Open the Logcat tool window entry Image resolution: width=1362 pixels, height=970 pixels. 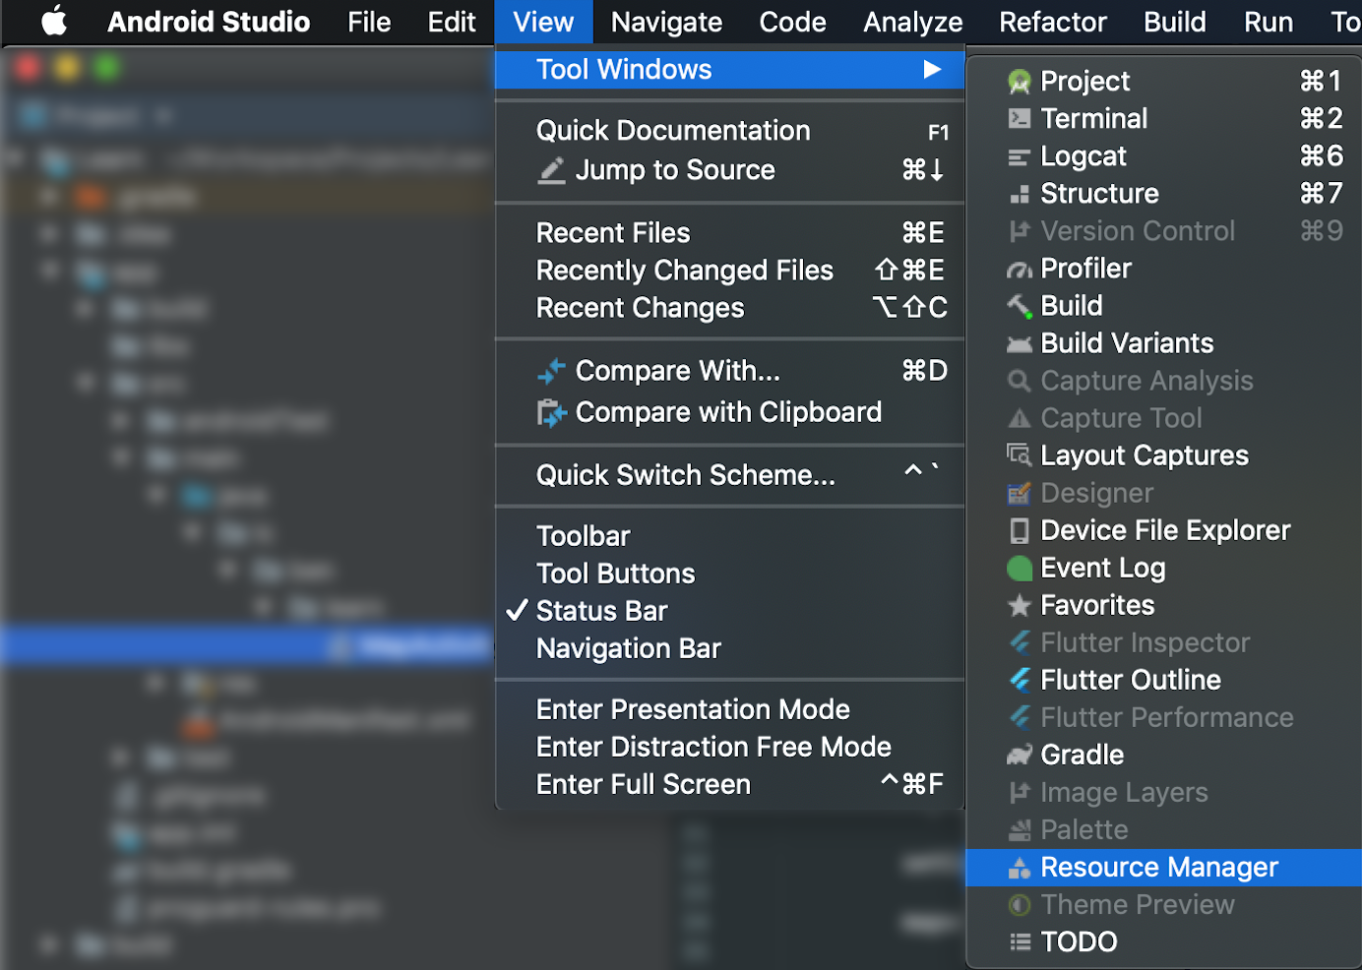tap(1164, 156)
